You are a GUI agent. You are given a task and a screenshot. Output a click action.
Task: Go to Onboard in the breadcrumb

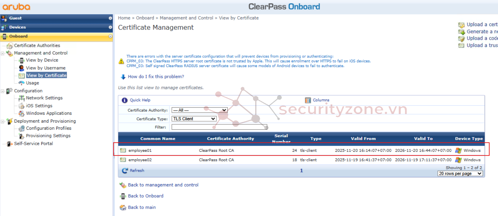point(145,18)
